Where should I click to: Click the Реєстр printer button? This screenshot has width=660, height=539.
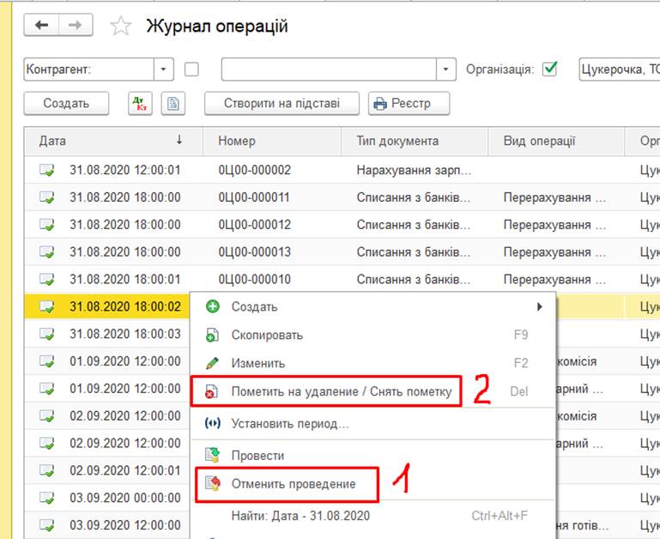pos(409,104)
